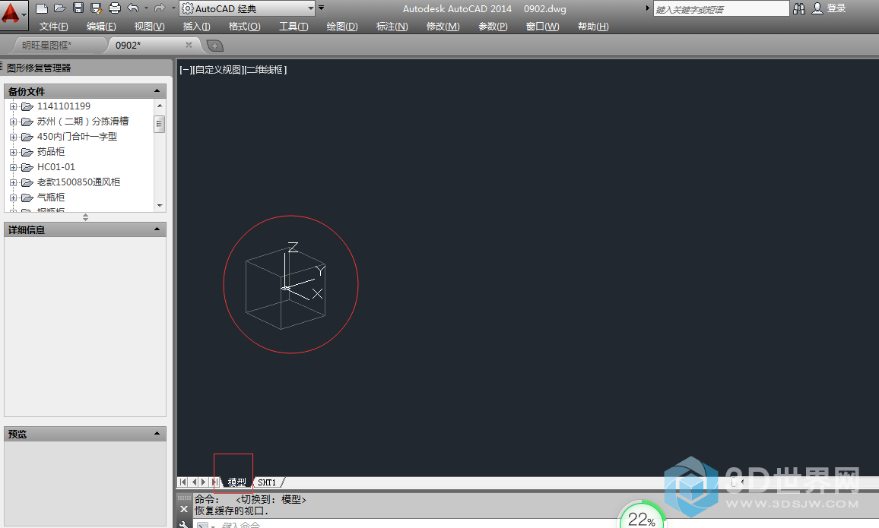Click the Save As icon
Viewport: 879px width, 528px height.
[97, 8]
